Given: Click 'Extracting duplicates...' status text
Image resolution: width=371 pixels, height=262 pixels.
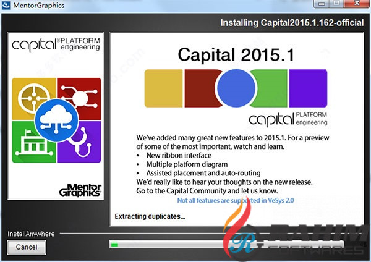Looking at the screenshot, I should click(x=150, y=216).
